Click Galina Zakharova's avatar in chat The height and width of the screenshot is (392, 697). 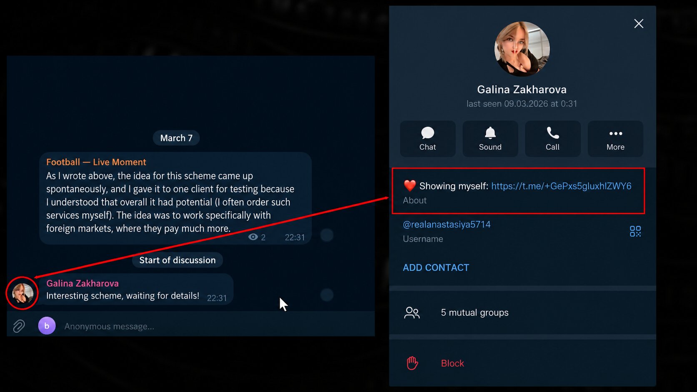[23, 294]
